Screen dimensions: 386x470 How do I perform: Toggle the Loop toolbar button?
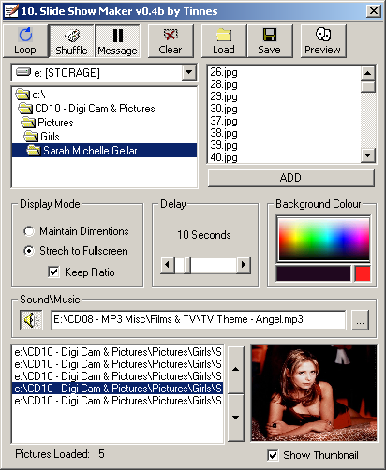pyautogui.click(x=25, y=41)
